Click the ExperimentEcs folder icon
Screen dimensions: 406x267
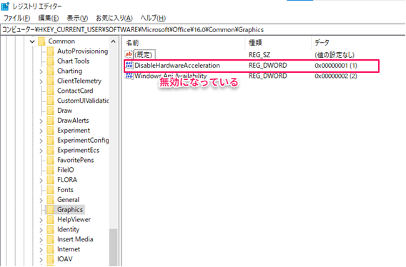51,150
